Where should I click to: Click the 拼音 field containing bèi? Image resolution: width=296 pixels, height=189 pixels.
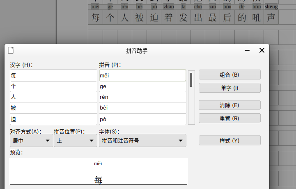[142, 108]
